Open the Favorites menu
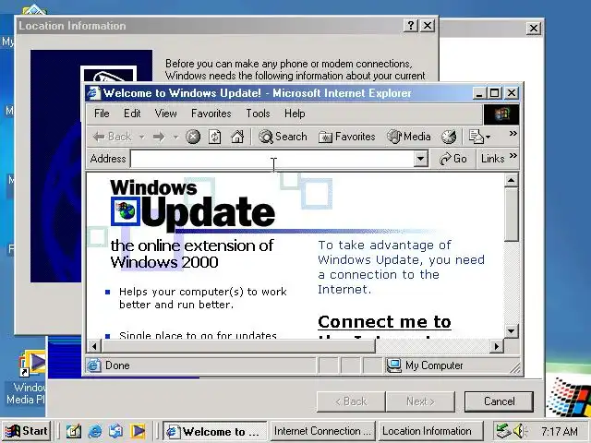The height and width of the screenshot is (443, 591). (211, 114)
